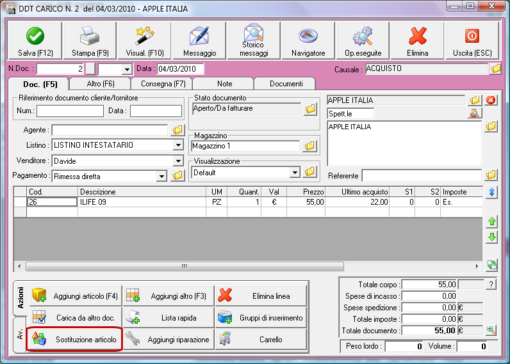This screenshot has height=364, width=510.
Task: Click Elimina linea button
Action: point(261,296)
